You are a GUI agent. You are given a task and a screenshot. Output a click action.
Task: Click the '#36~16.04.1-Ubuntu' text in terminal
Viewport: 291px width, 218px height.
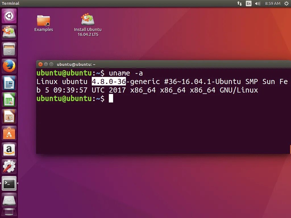[202, 81]
